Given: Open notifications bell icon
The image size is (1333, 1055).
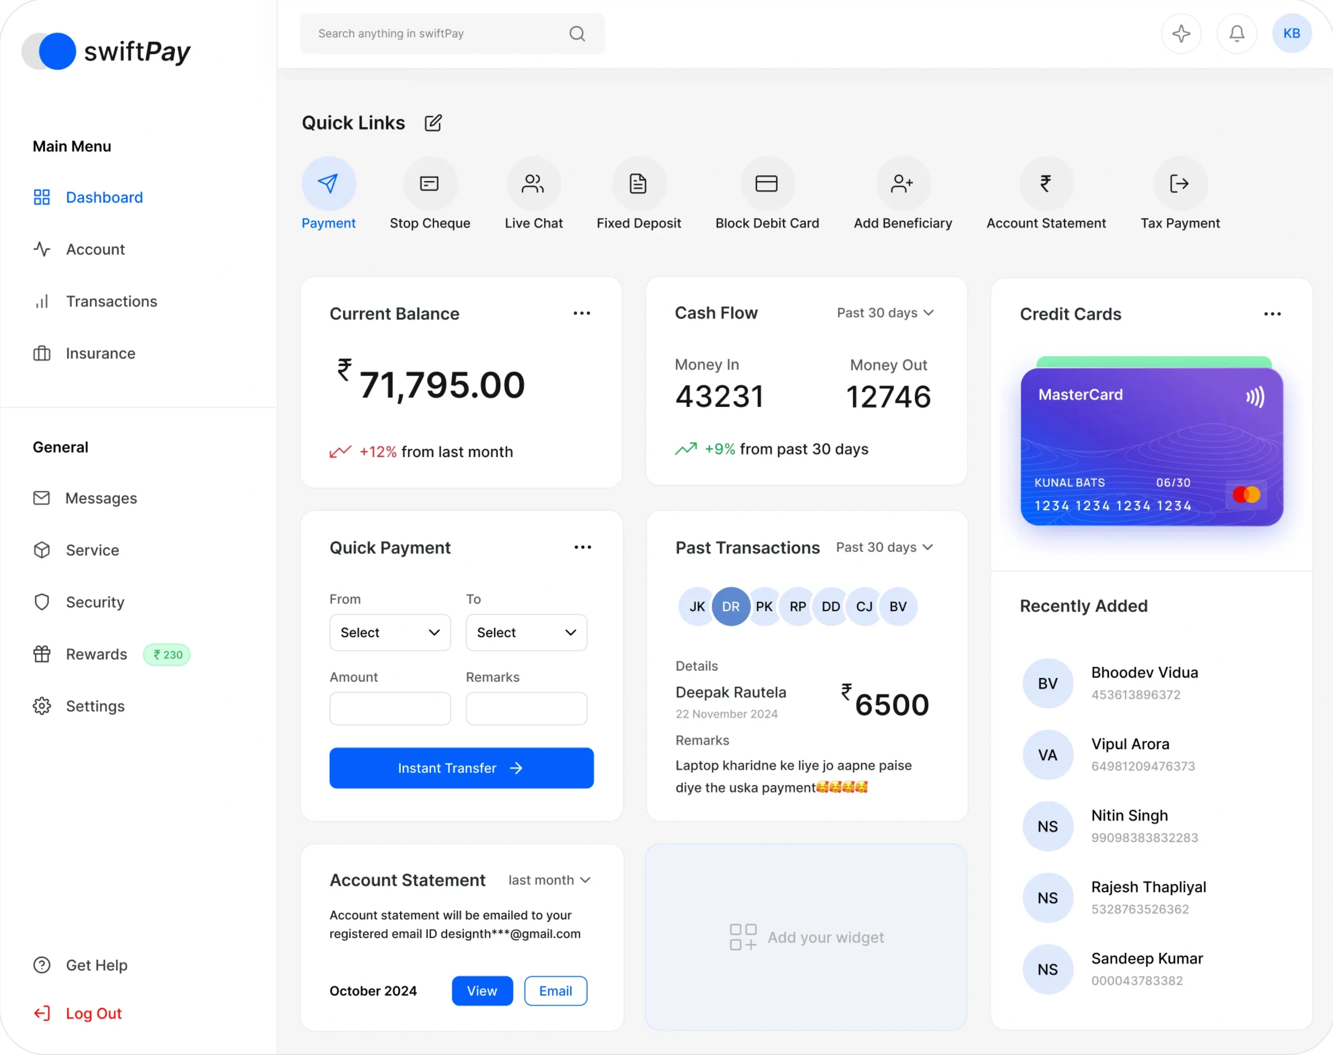Looking at the screenshot, I should click(x=1237, y=33).
